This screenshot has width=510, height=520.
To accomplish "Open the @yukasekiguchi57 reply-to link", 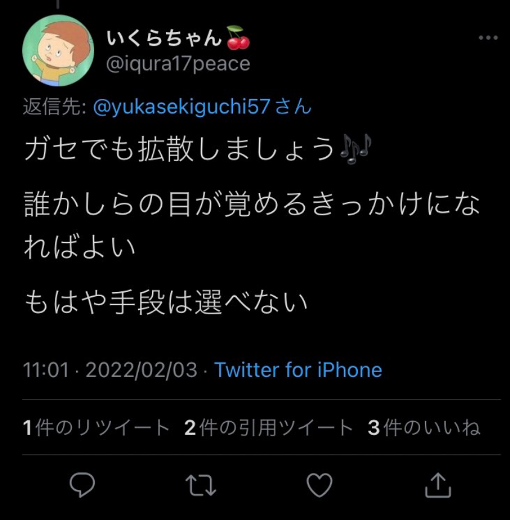I will tap(181, 107).
